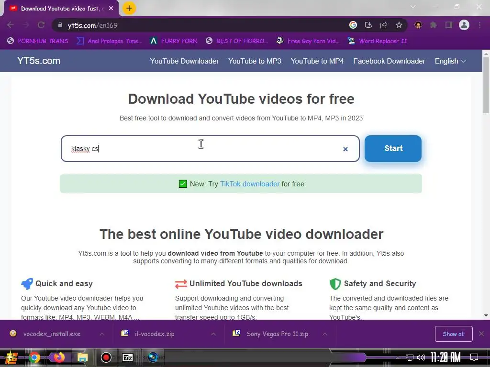Click the avatar extension icon in toolbar
Screen dimensions: 490x367
418,25
